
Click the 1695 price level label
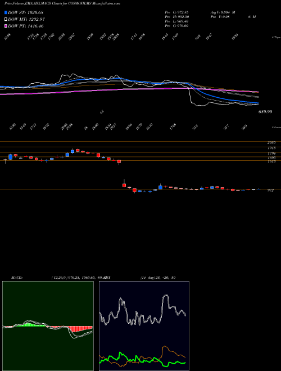[x=271, y=158]
